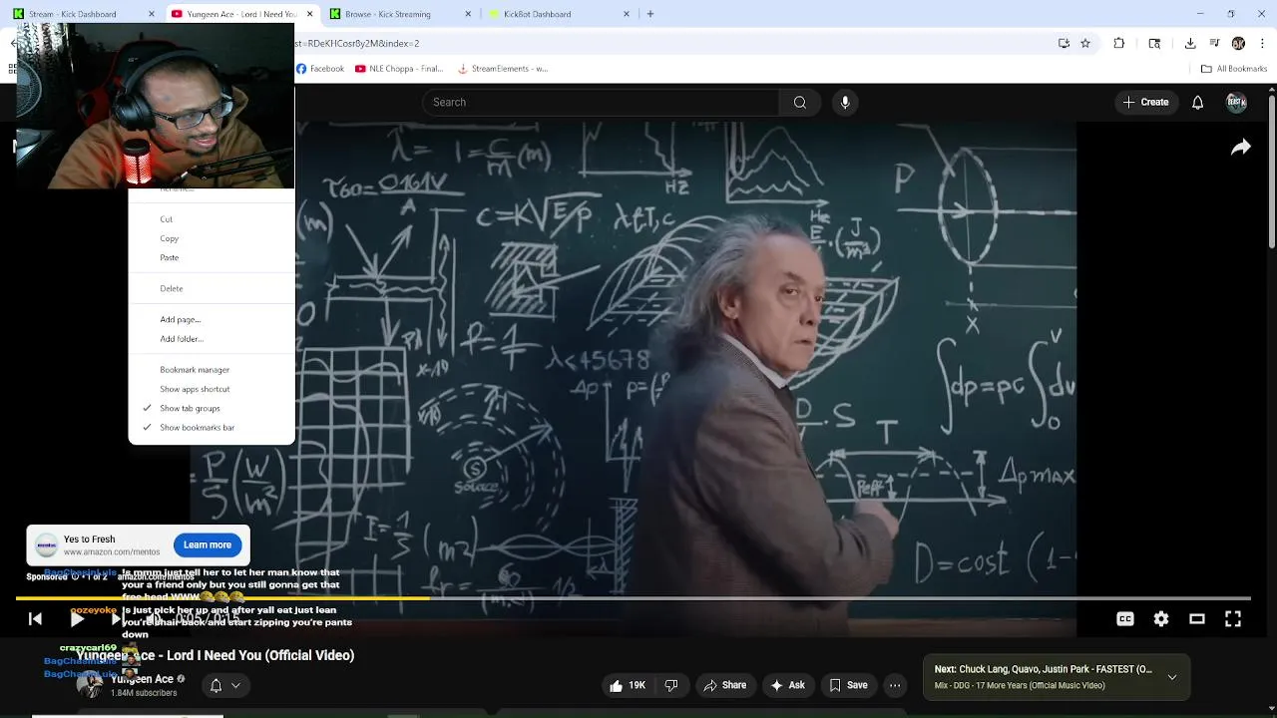Open the Chrome profile avatar

[x=1238, y=43]
